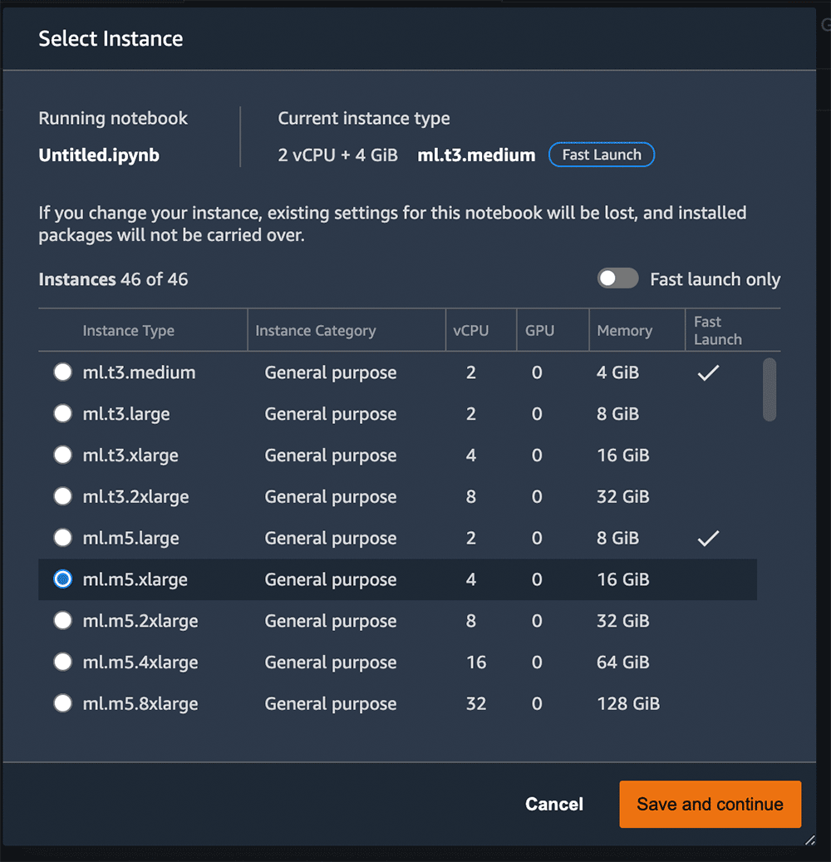This screenshot has height=862, width=831.
Task: Enable the Fast launch only toggle
Action: [x=617, y=278]
